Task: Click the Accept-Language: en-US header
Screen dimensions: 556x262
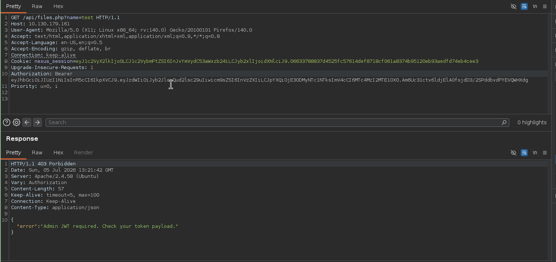Action: coord(57,43)
